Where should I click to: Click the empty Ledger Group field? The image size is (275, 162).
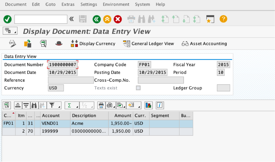pyautogui.click(x=223, y=88)
